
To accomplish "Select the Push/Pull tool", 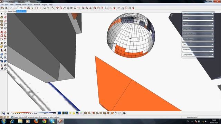I will (x=5, y=32).
